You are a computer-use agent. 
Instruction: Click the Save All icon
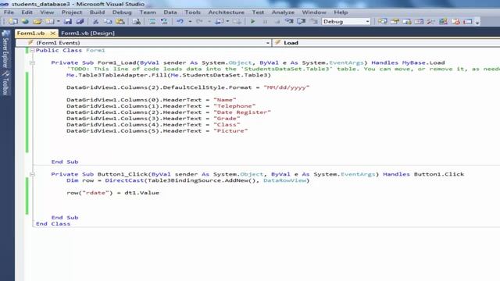(80, 21)
